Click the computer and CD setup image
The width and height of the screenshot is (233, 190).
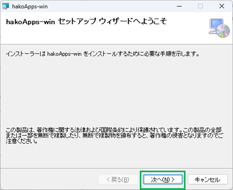[219, 28]
